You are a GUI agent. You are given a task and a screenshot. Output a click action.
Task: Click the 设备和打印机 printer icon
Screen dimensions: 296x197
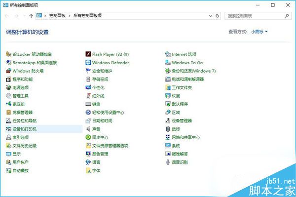[x=8, y=129]
